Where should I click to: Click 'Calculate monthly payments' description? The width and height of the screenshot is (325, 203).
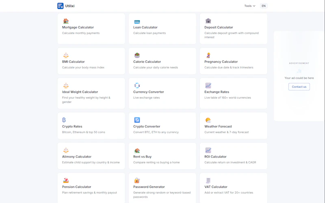point(81,33)
